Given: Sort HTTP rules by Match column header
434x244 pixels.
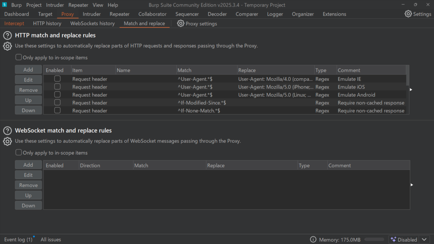Looking at the screenshot, I should point(207,70).
